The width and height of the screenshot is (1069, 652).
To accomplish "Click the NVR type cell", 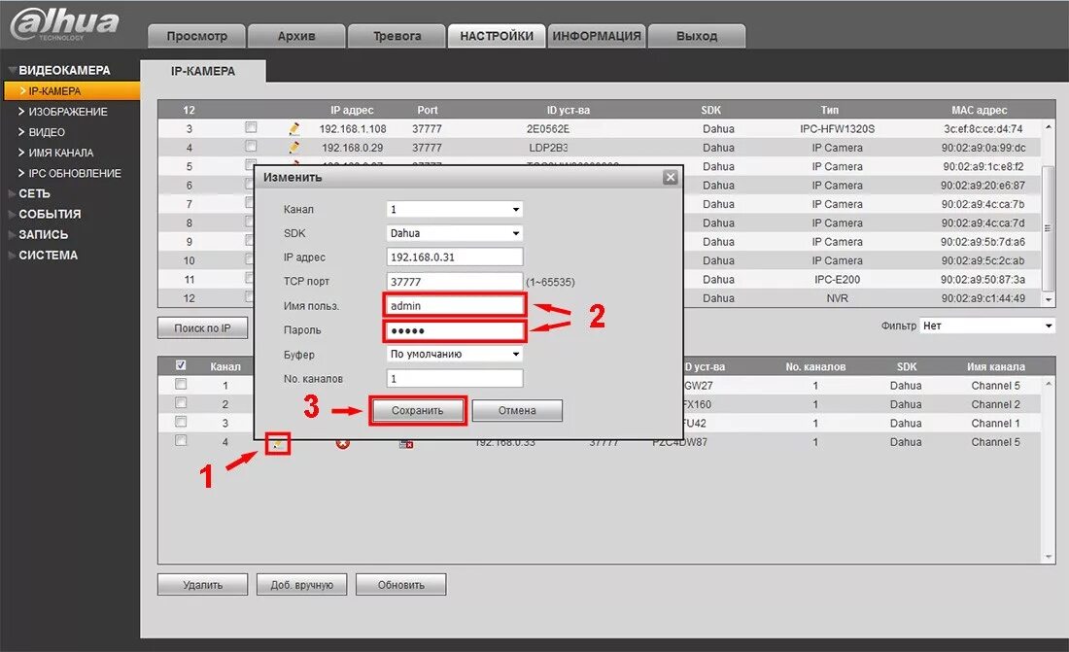I will [837, 298].
